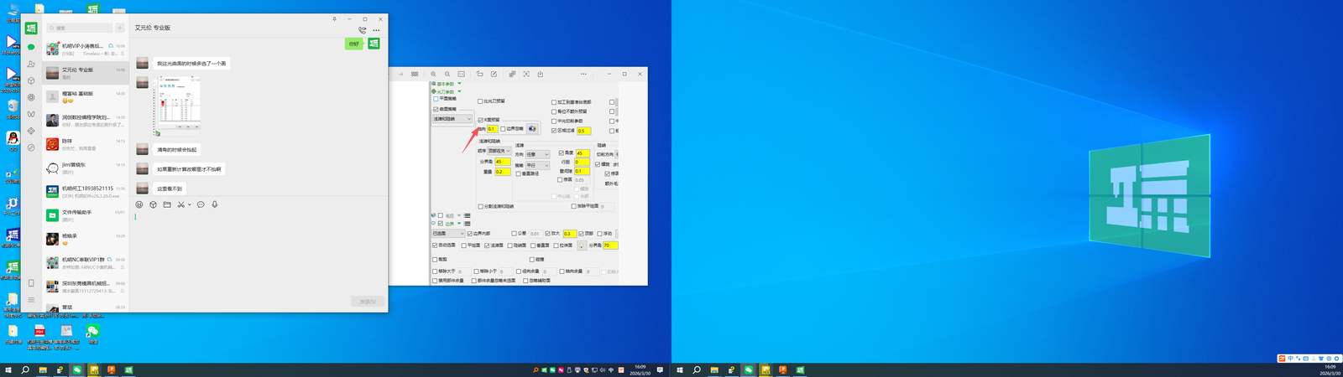Click the taskbar search magnifier
1343x377 pixels.
(25, 369)
